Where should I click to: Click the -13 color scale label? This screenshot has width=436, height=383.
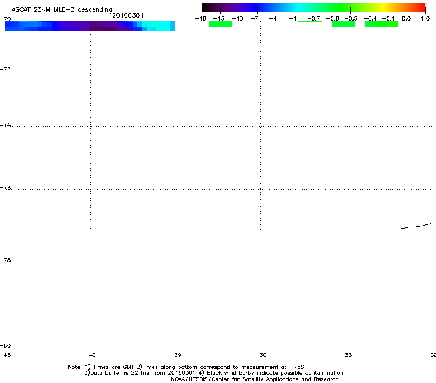click(219, 19)
